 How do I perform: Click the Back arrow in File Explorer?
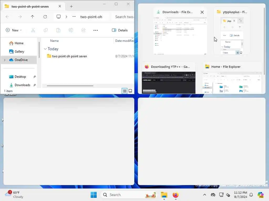7,17
